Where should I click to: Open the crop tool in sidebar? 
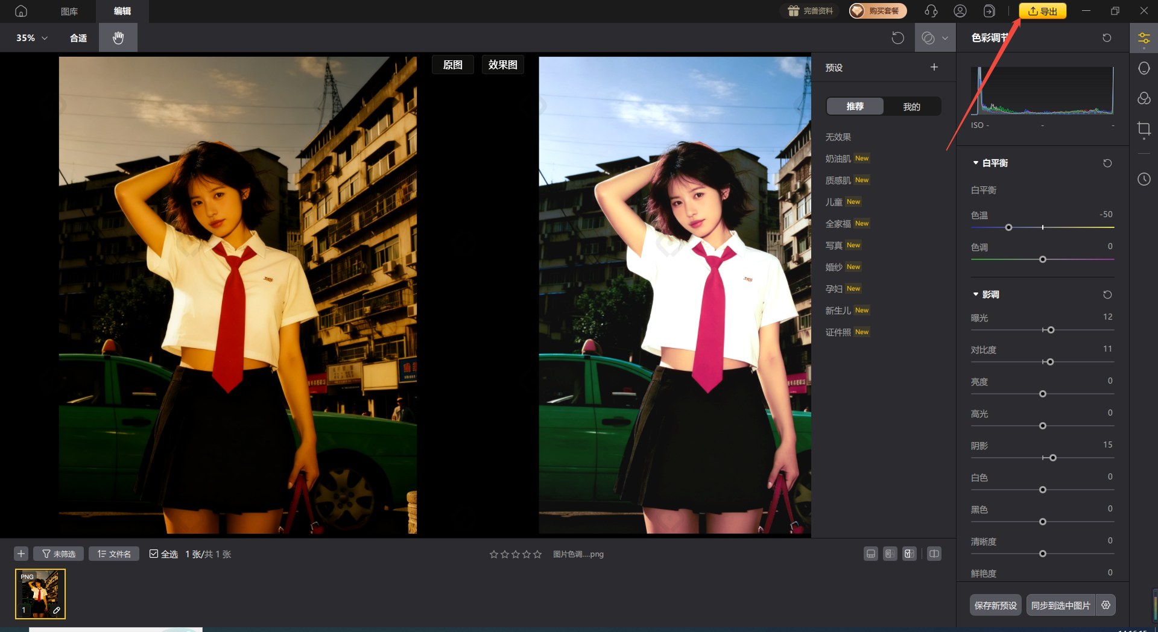tap(1144, 128)
